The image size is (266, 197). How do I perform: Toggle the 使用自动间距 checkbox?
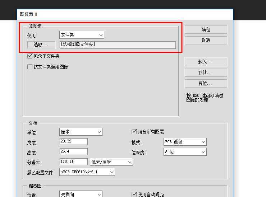134,194
